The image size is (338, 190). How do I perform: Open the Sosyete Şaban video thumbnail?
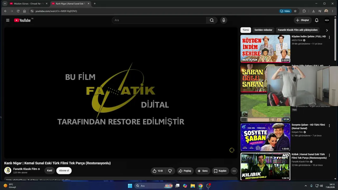(x=265, y=137)
